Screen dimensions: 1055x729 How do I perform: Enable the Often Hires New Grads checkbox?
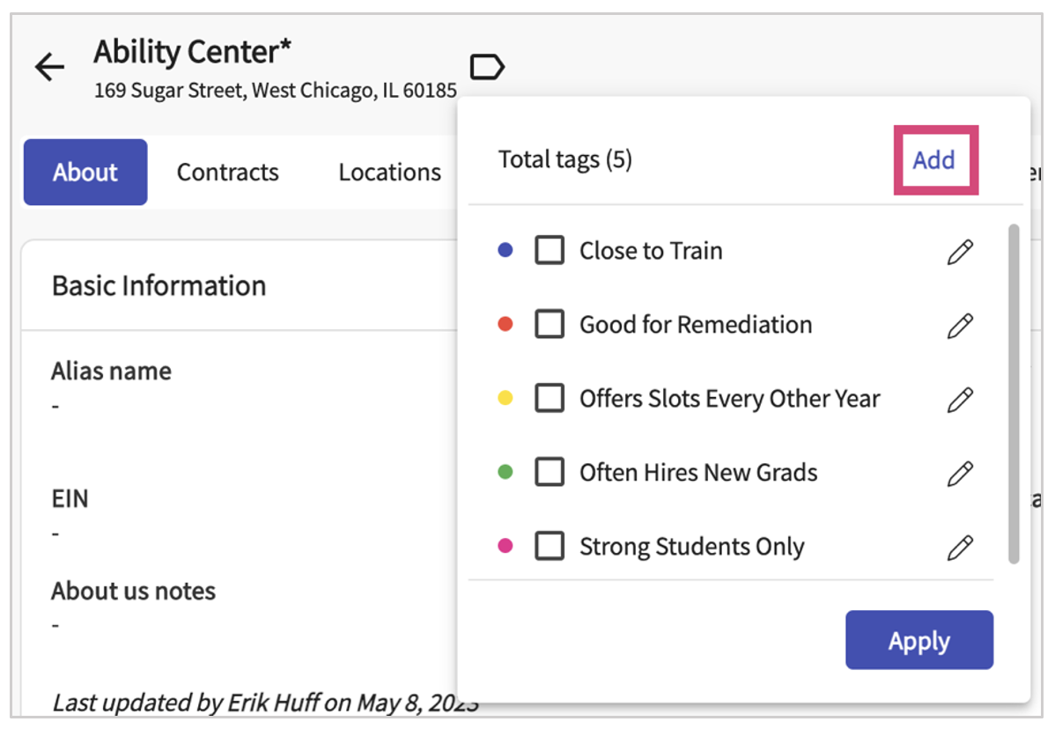coord(550,473)
